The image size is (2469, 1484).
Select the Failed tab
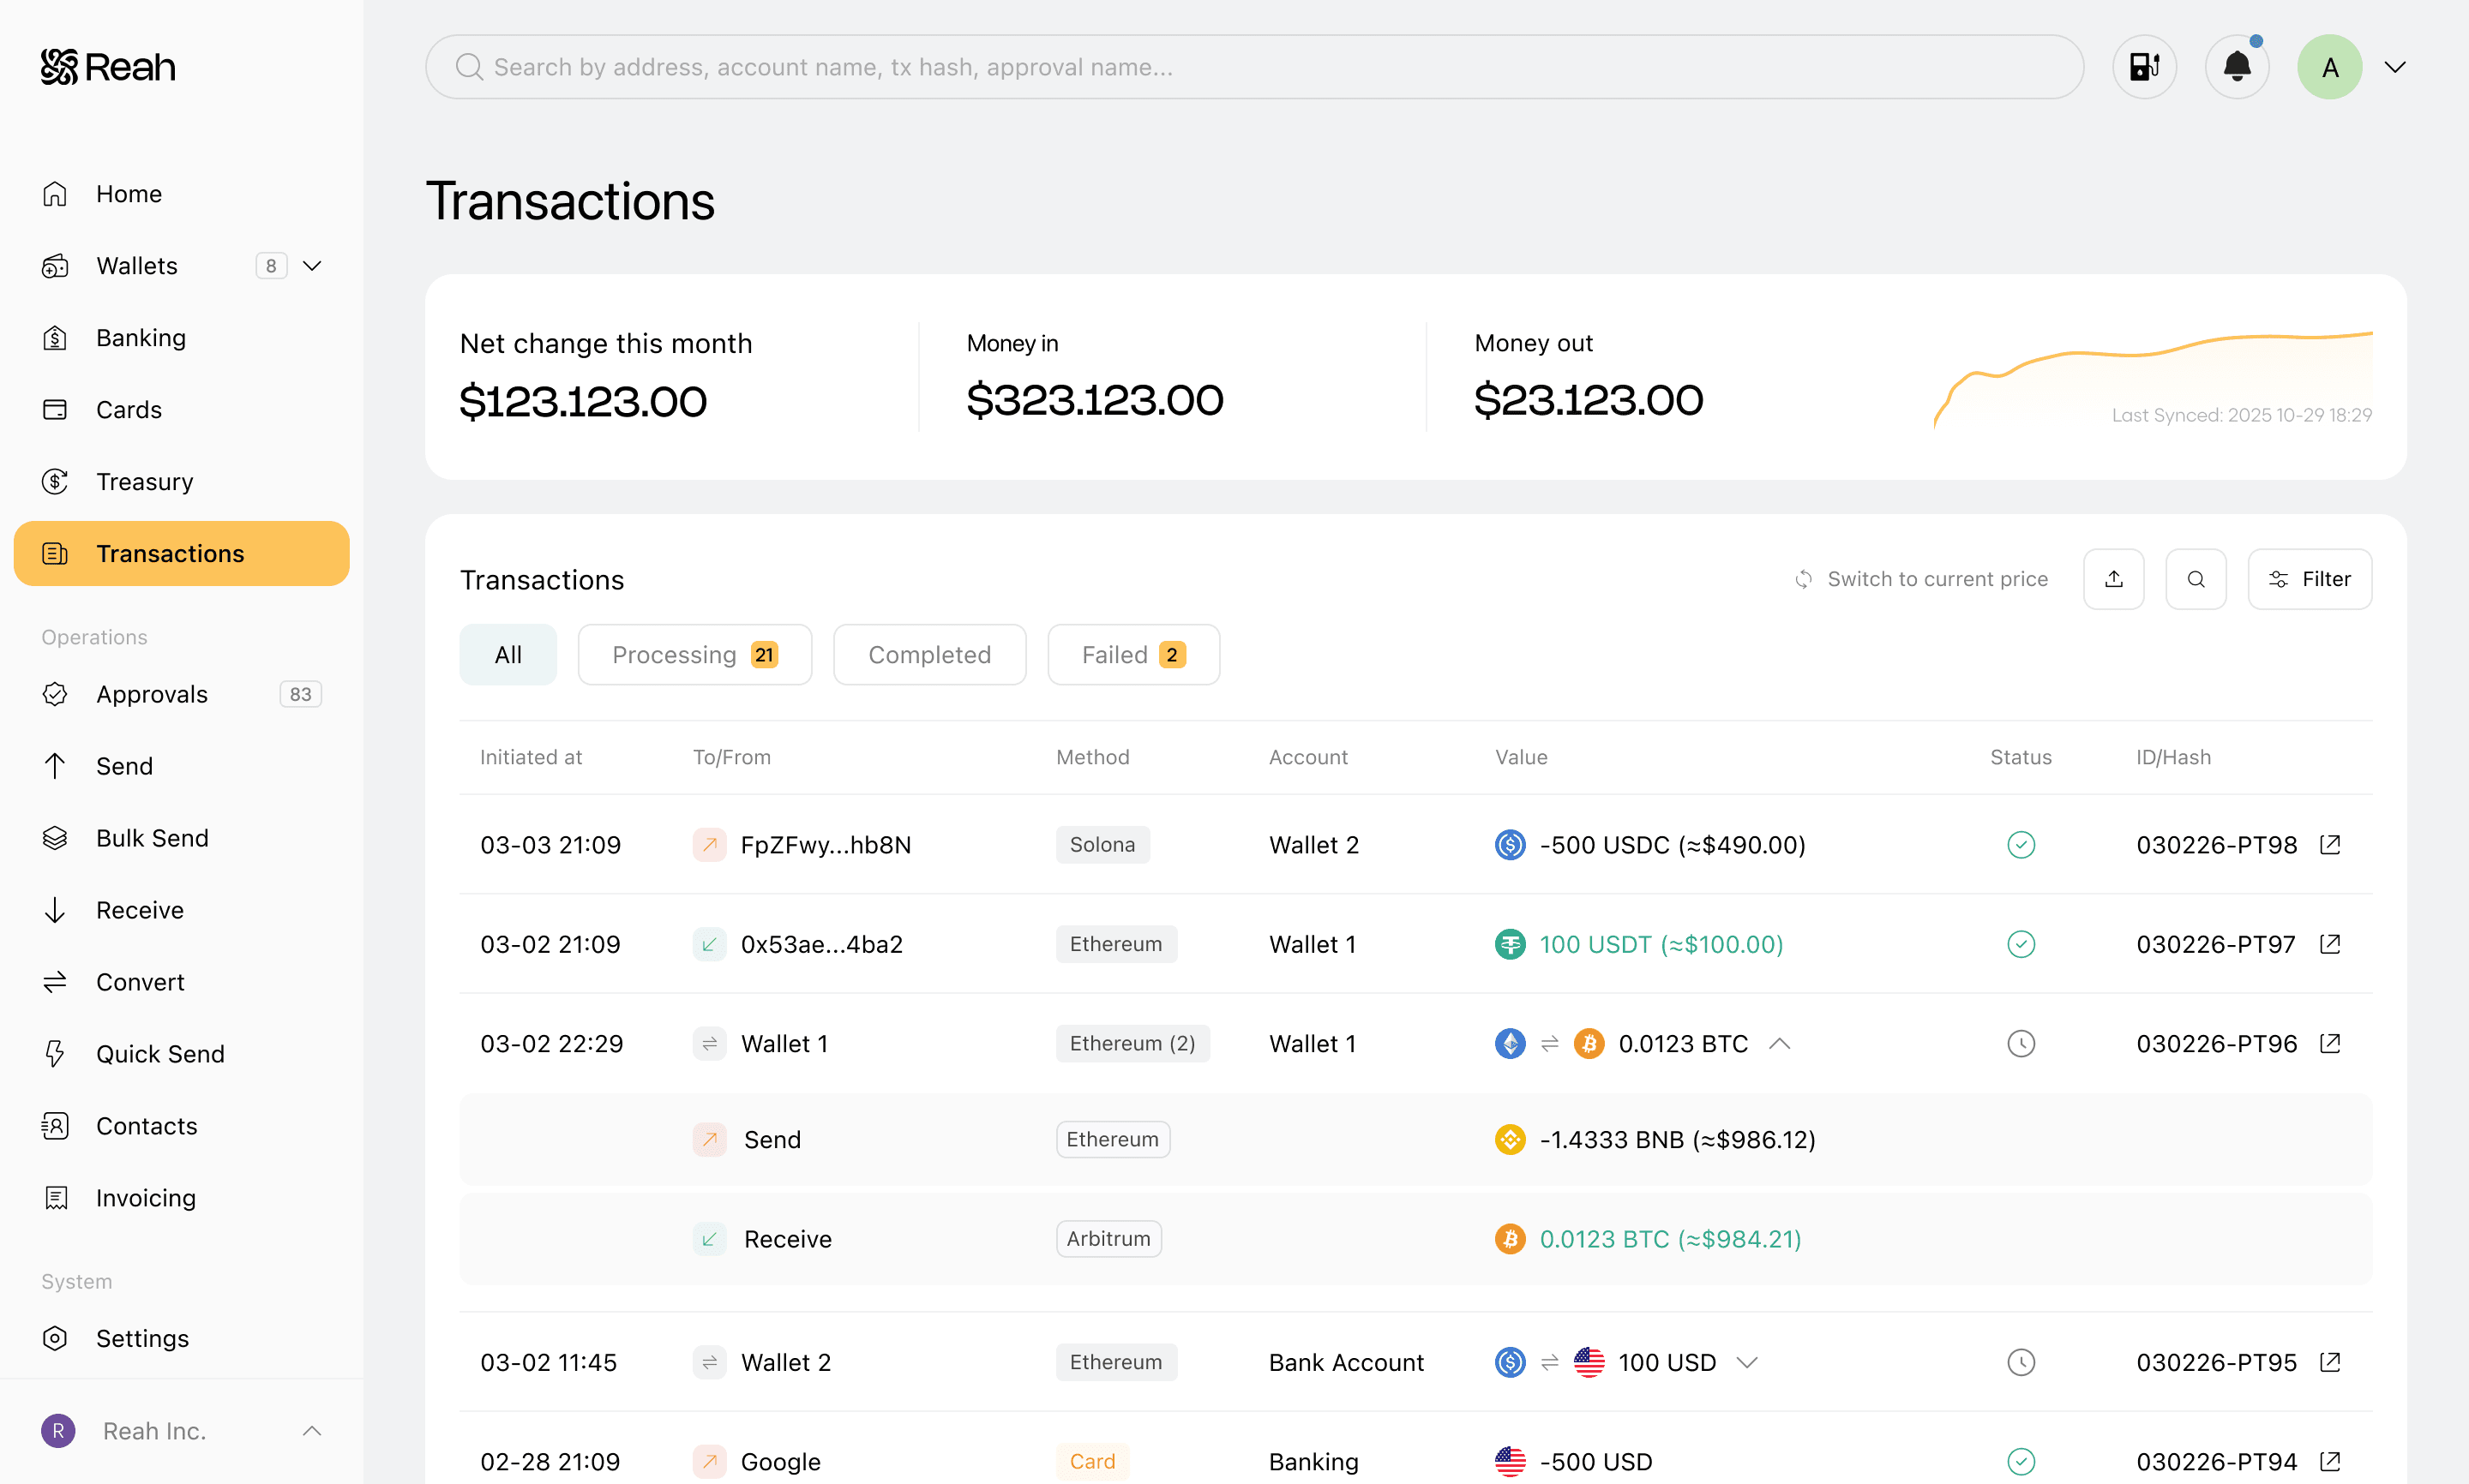(1132, 655)
